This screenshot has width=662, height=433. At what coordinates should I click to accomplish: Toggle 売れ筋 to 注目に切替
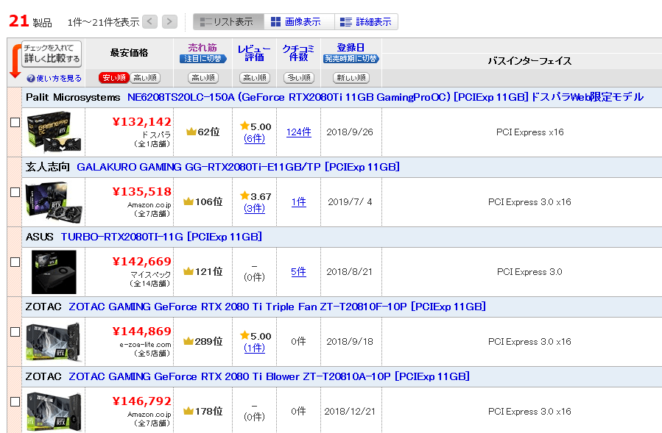[x=203, y=59]
